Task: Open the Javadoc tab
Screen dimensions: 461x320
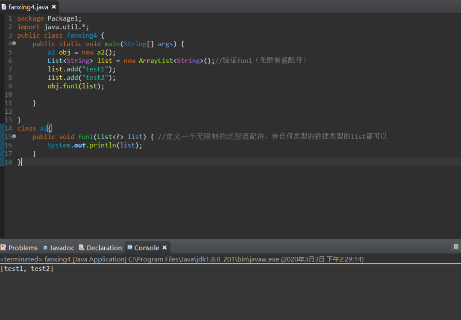Action: [x=62, y=248]
